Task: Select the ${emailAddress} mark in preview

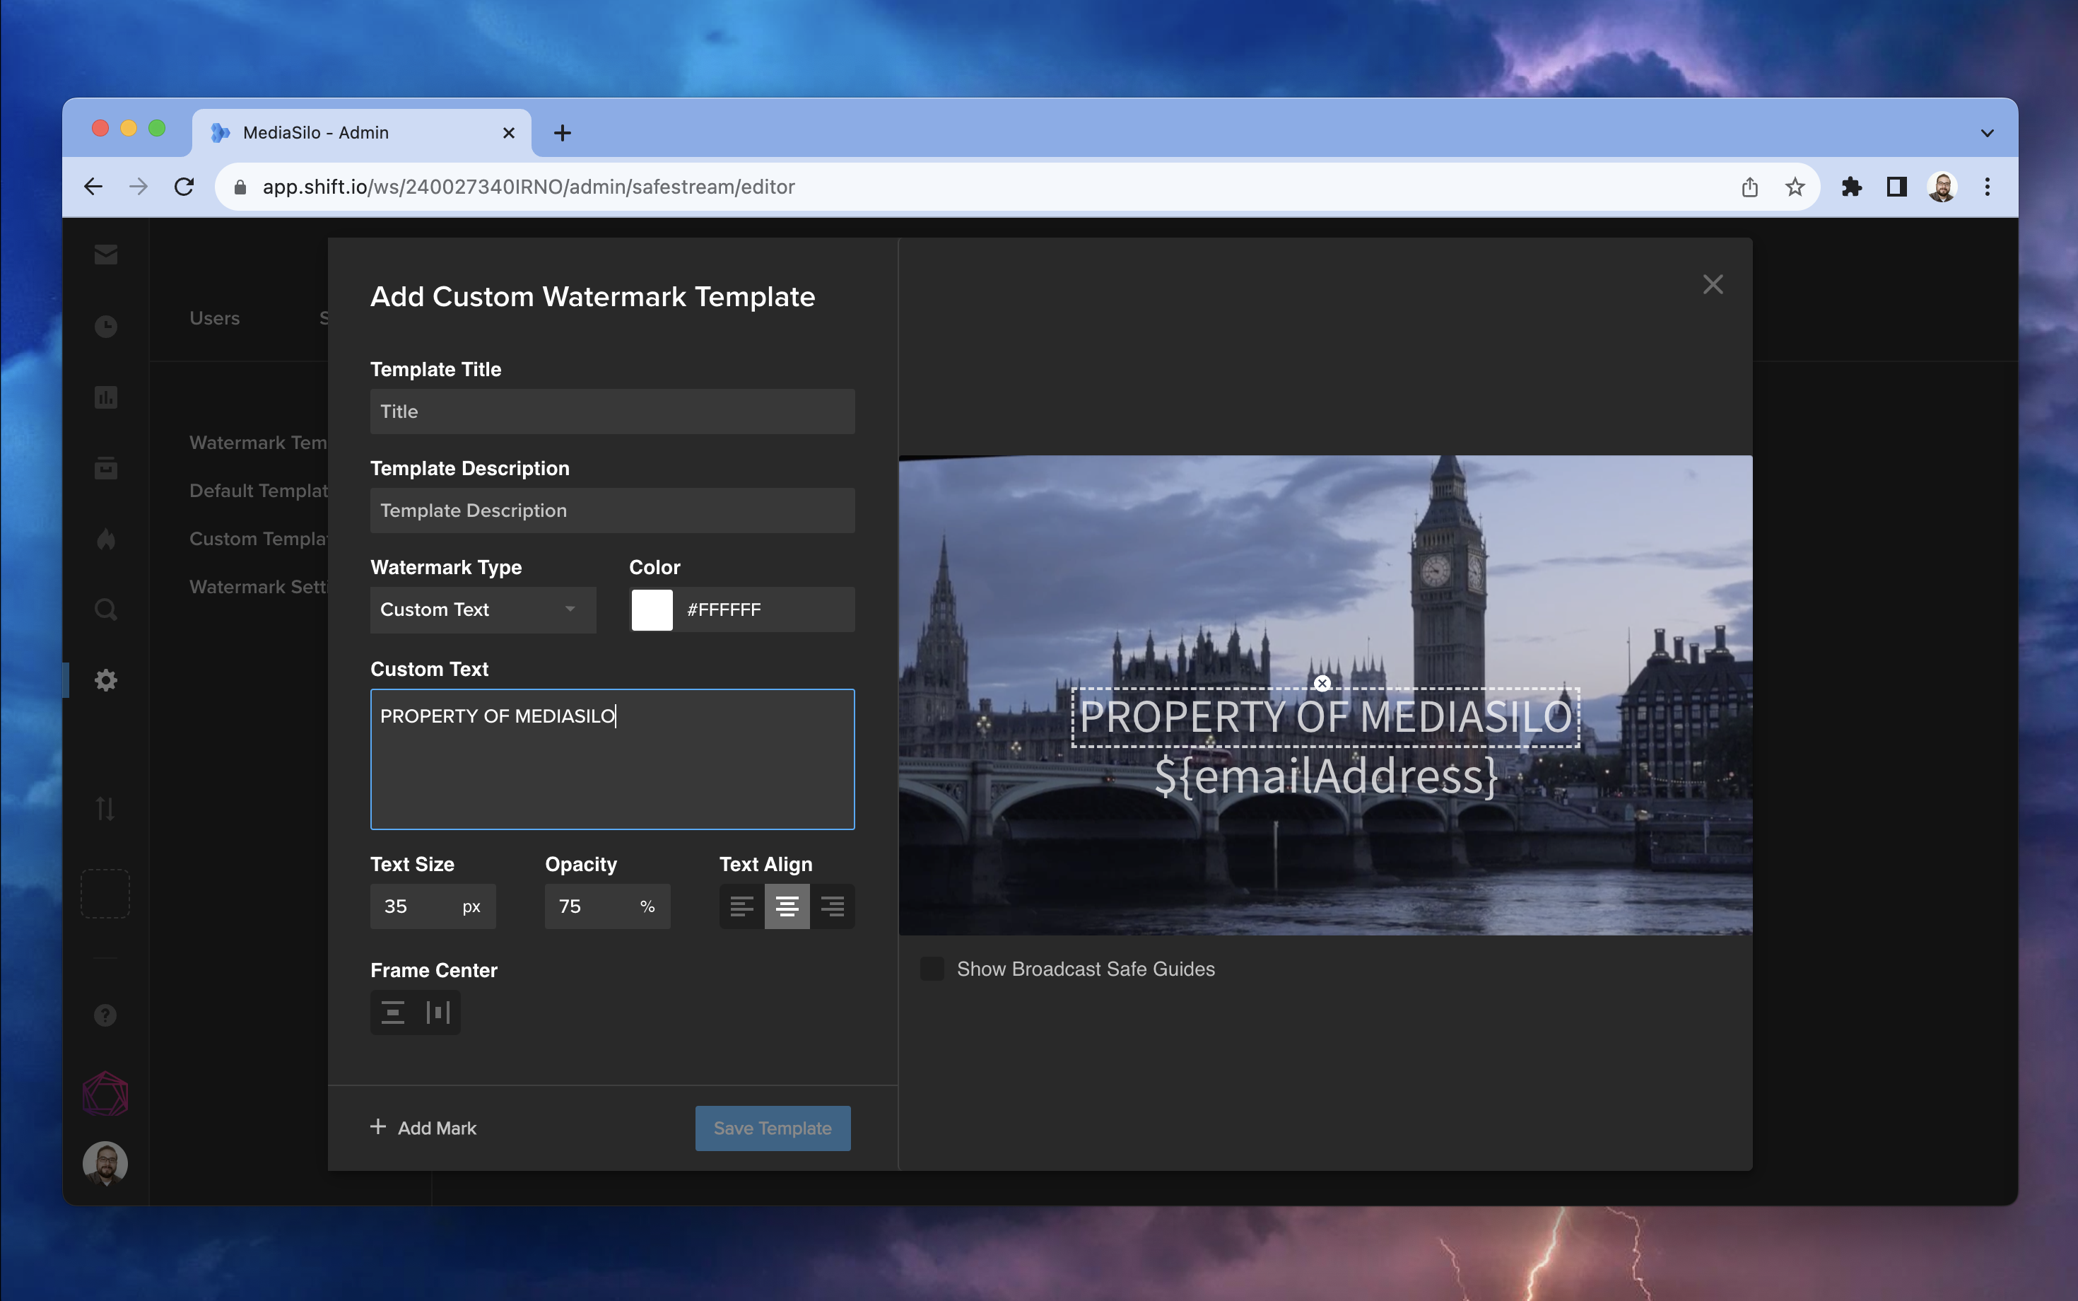Action: tap(1325, 776)
